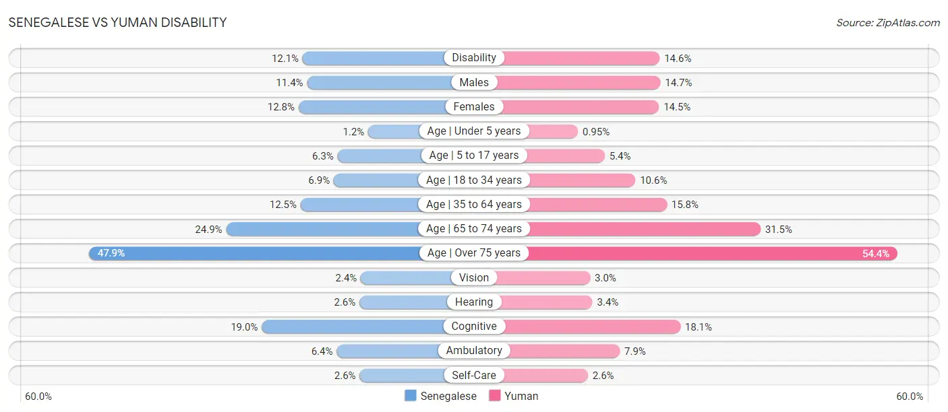This screenshot has width=948, height=412.
Task: Click the Disability category label
Action: (474, 58)
